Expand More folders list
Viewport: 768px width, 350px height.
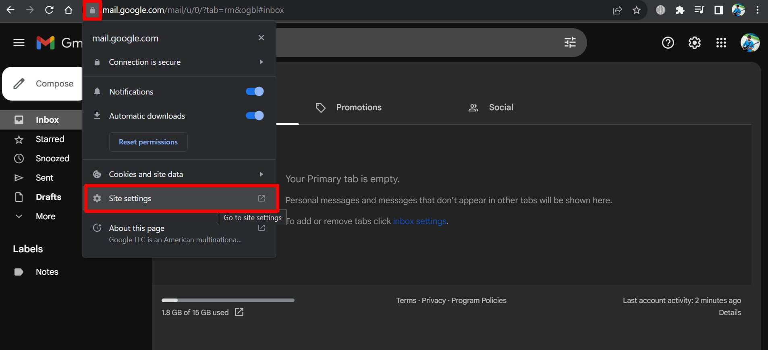coord(41,216)
